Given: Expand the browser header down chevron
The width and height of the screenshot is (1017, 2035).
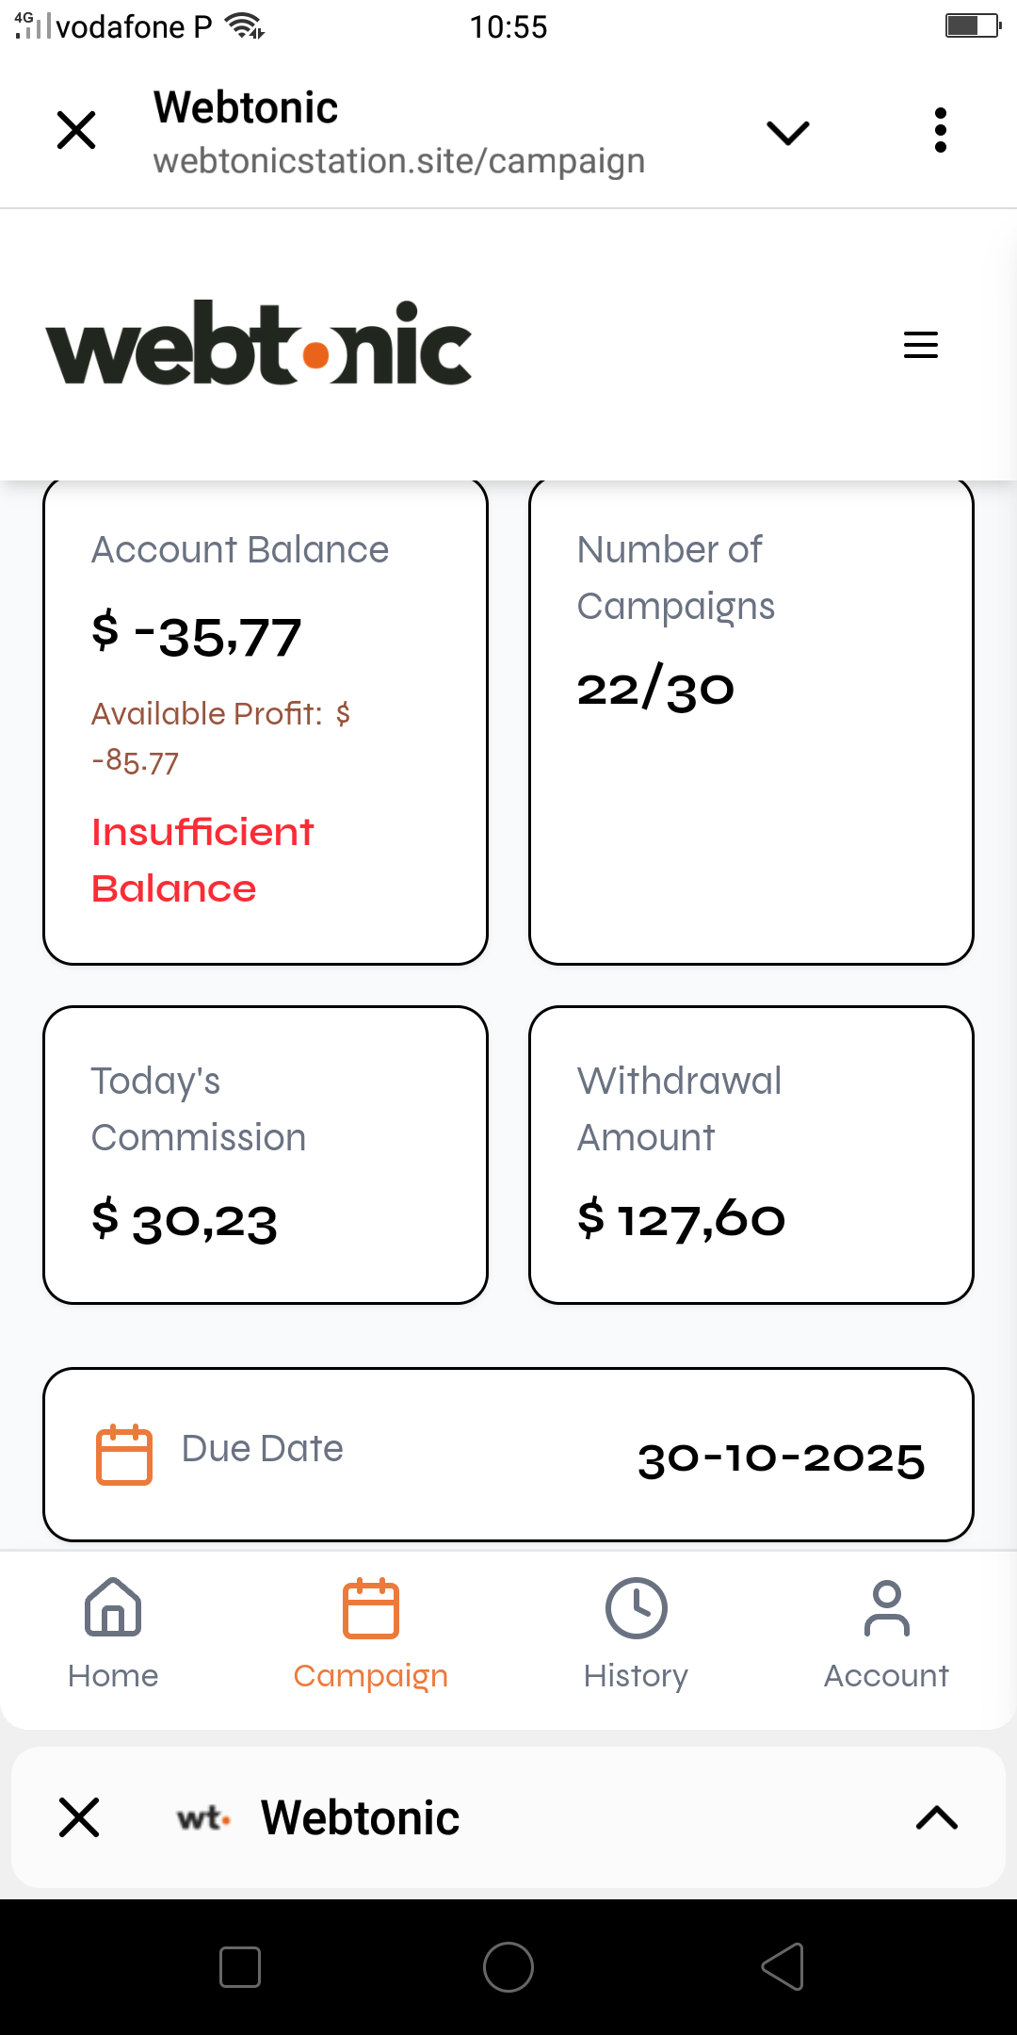Looking at the screenshot, I should click(788, 133).
